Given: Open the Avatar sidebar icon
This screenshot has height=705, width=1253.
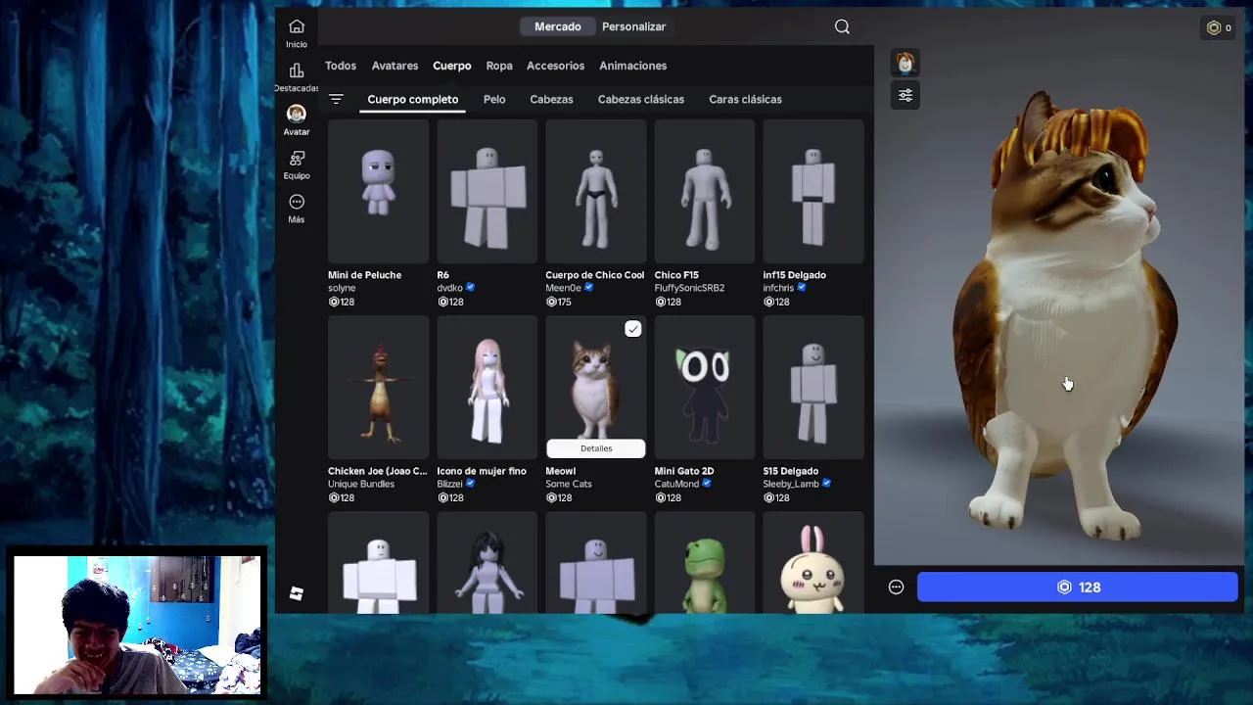Looking at the screenshot, I should point(297,114).
